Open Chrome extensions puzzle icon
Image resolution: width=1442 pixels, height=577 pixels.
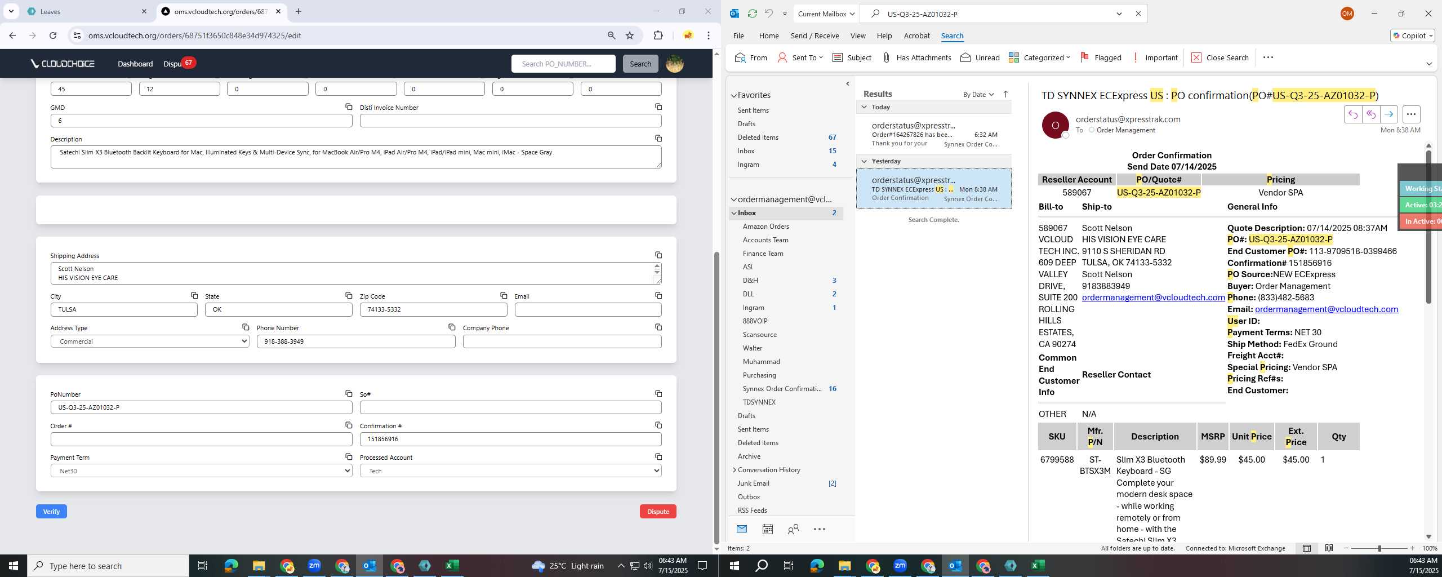pyautogui.click(x=658, y=35)
